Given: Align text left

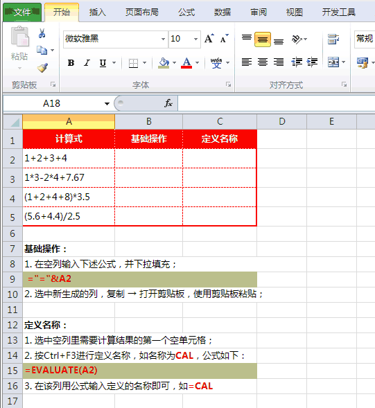Looking at the screenshot, I should tap(246, 62).
